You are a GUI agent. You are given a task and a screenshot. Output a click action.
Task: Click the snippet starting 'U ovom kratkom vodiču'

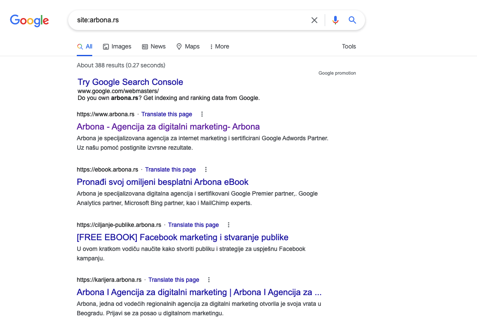pyautogui.click(x=191, y=254)
